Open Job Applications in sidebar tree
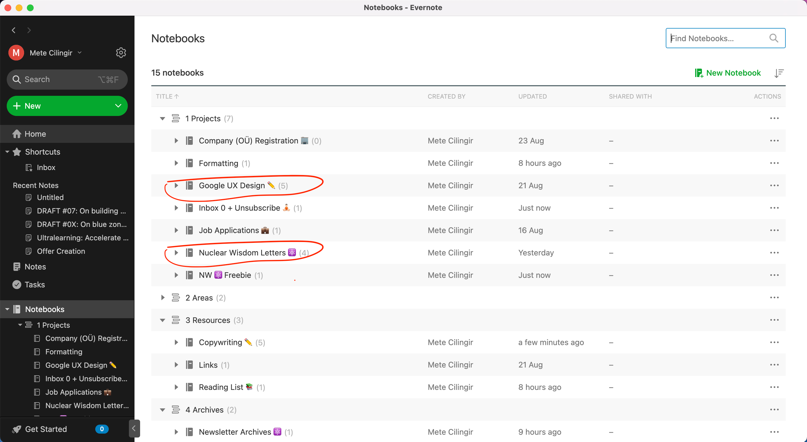807x442 pixels. [78, 392]
